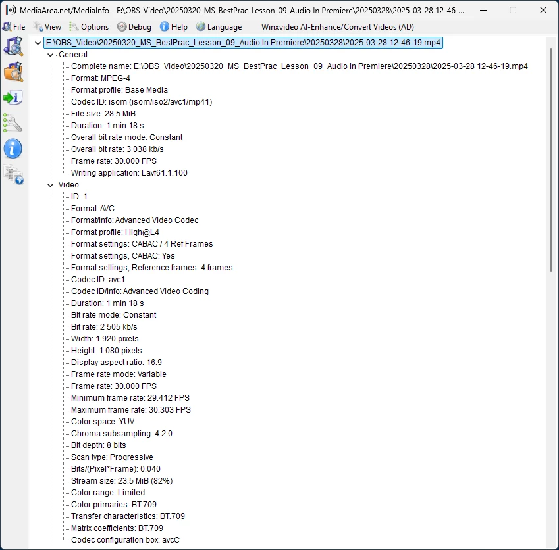Open the View menu

(47, 27)
